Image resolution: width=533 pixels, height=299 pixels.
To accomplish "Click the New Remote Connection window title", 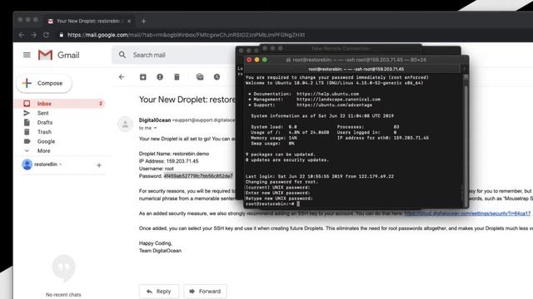I will 341,49.
